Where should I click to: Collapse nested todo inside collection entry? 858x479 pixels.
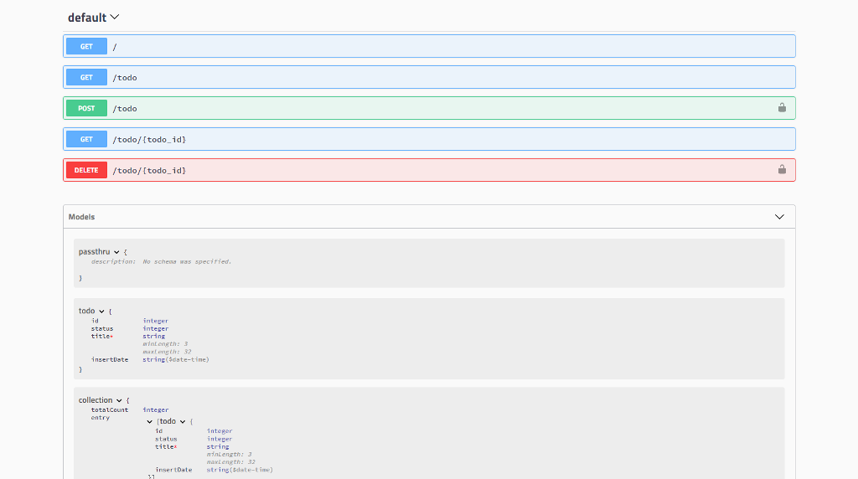pos(183,422)
